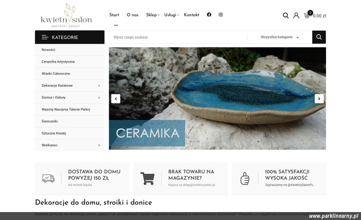Go to previous slide with left arrow

click(x=116, y=99)
